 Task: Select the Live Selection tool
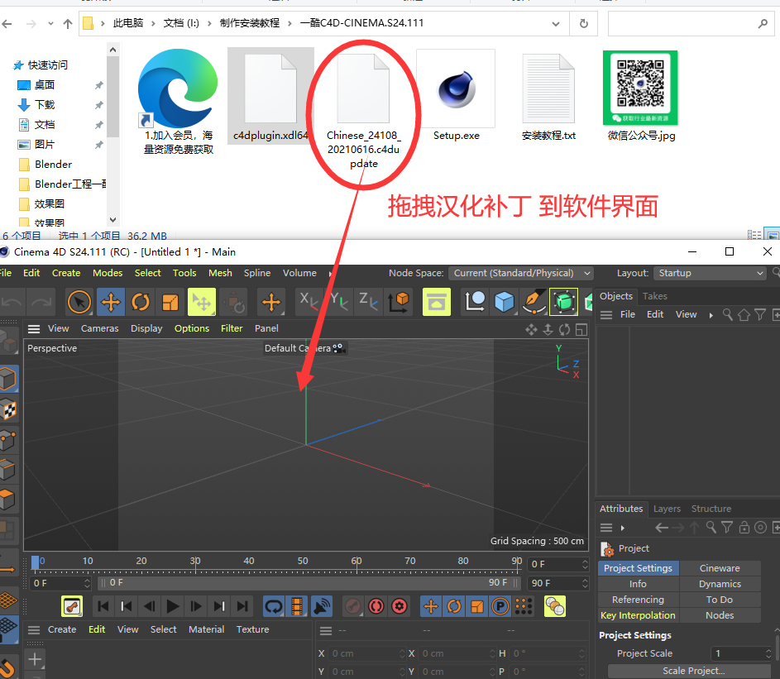(x=79, y=302)
